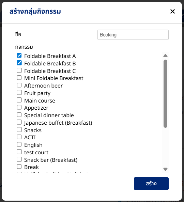Enable the Mini Foldable Breakfast option
The height and width of the screenshot is (202, 184).
[19, 78]
